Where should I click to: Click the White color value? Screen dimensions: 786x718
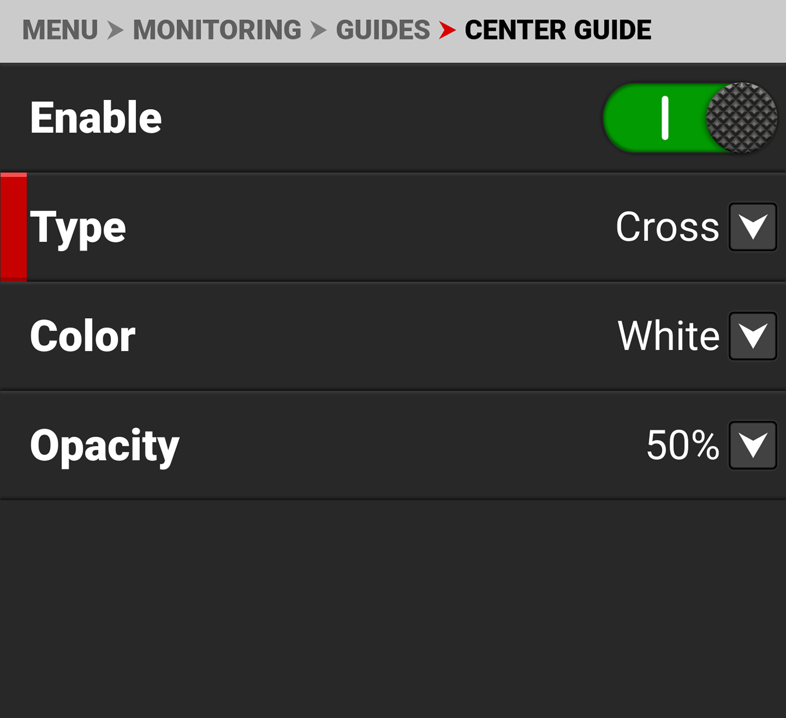click(668, 336)
